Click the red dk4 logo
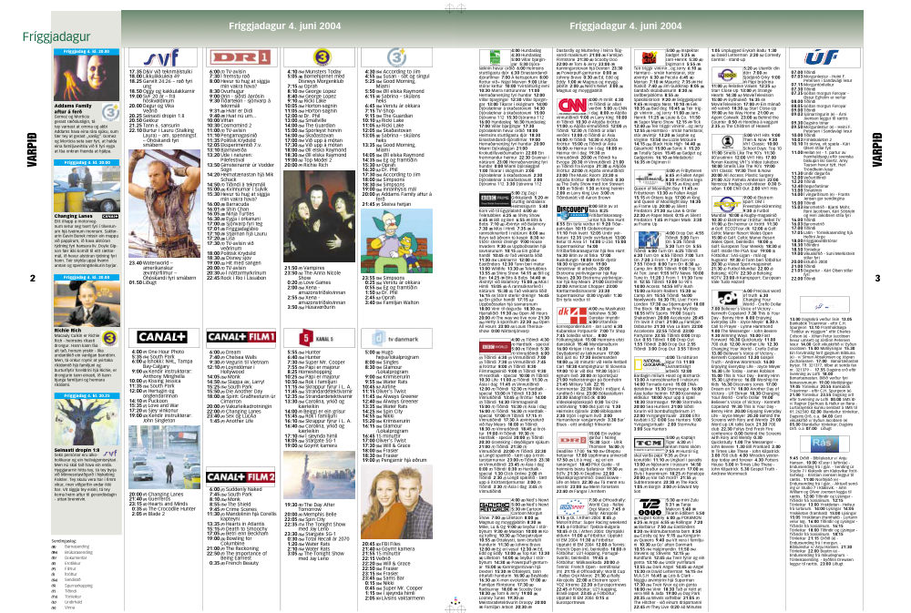This screenshot has height=613, width=911. pos(572,315)
